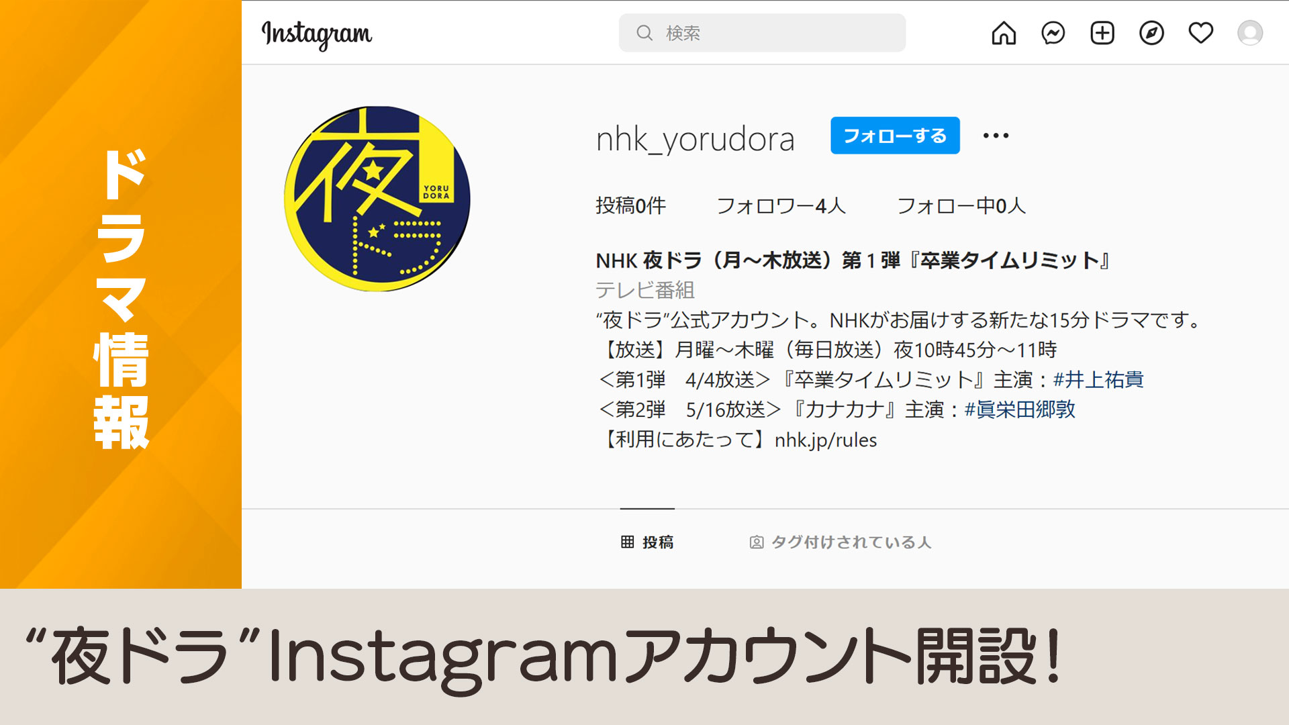Open the activity heart icon
The height and width of the screenshot is (725, 1289).
1200,33
